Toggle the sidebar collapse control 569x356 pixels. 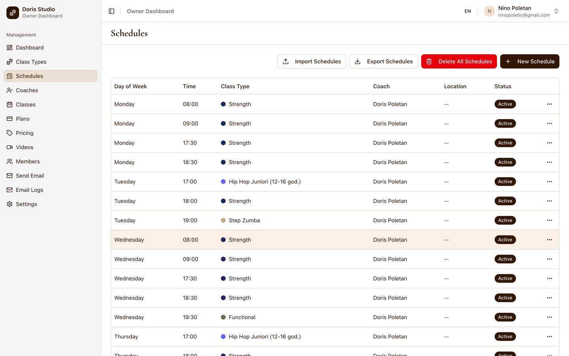pos(111,11)
